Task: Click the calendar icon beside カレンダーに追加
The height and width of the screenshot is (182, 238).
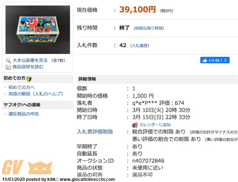Action: (135, 125)
